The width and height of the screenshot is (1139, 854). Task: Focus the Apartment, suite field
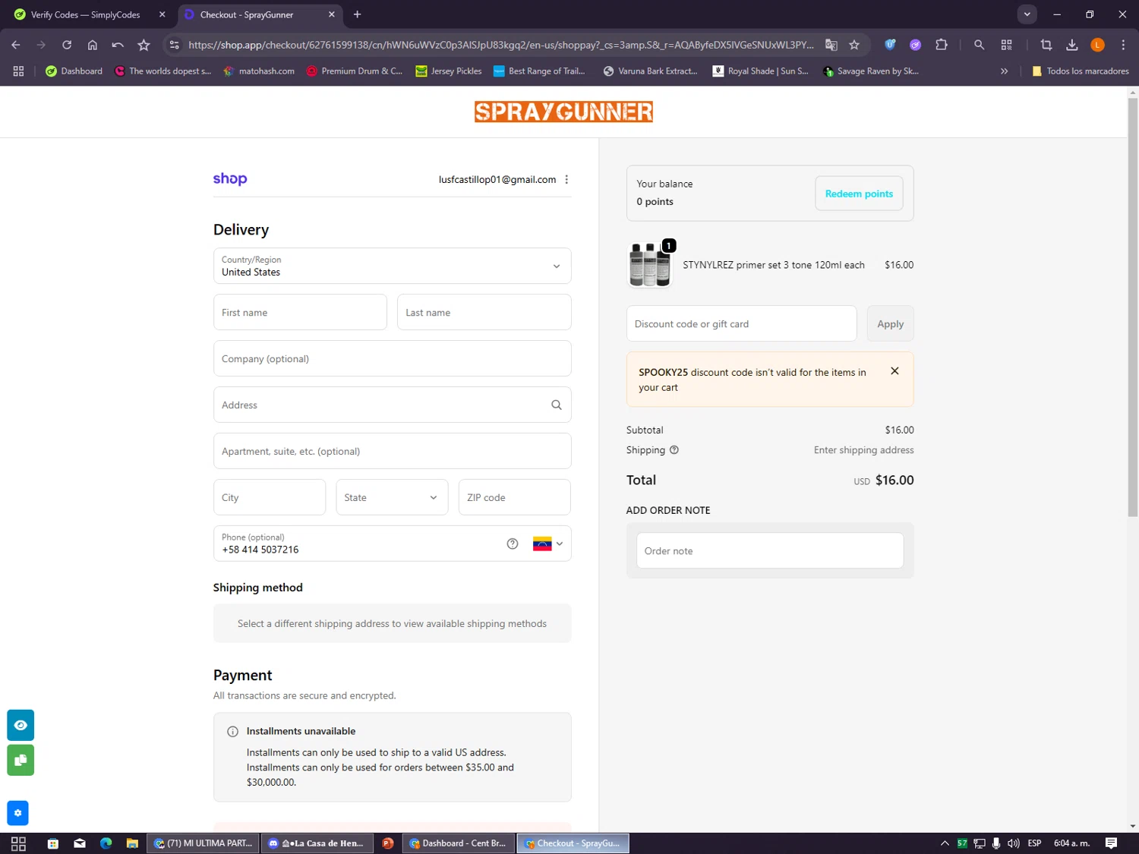point(392,451)
